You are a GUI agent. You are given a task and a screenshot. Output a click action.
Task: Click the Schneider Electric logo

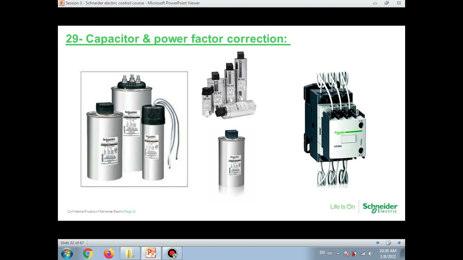coord(380,208)
